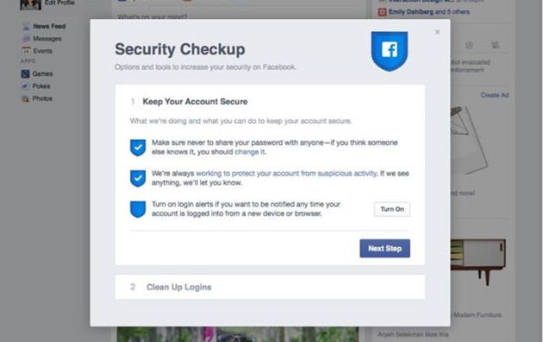Screen dimensions: 543x342
Task: Click the Next Step button
Action: pos(384,248)
